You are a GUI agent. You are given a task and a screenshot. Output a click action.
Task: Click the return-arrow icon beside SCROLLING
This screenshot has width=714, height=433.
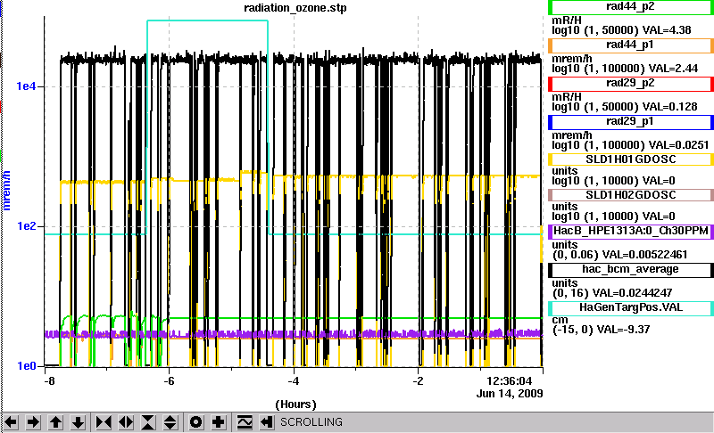[267, 422]
